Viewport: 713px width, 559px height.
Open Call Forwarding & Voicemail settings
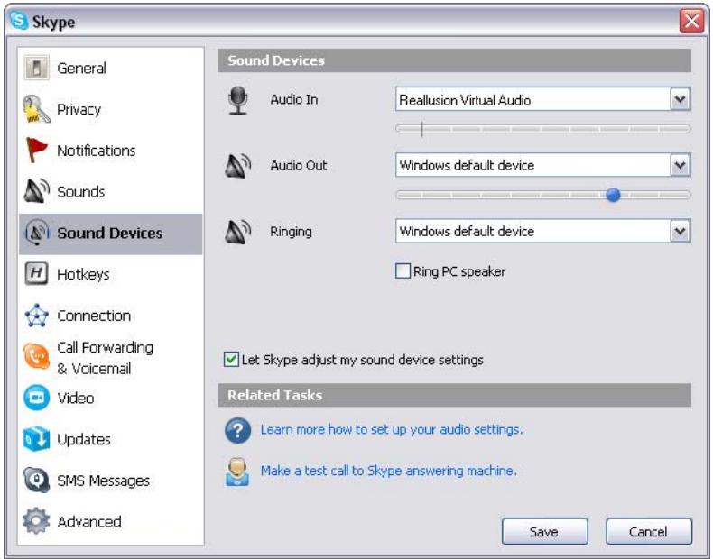click(x=105, y=358)
